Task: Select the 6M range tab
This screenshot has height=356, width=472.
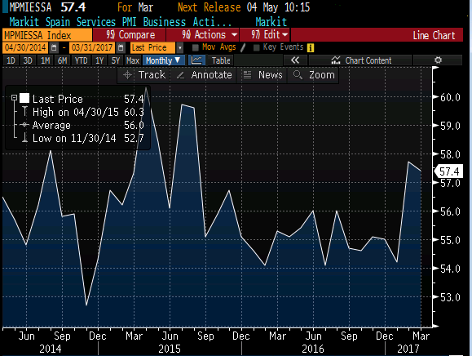Action: (x=62, y=60)
